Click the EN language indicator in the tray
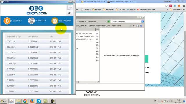The image size is (186, 104). (x=155, y=101)
